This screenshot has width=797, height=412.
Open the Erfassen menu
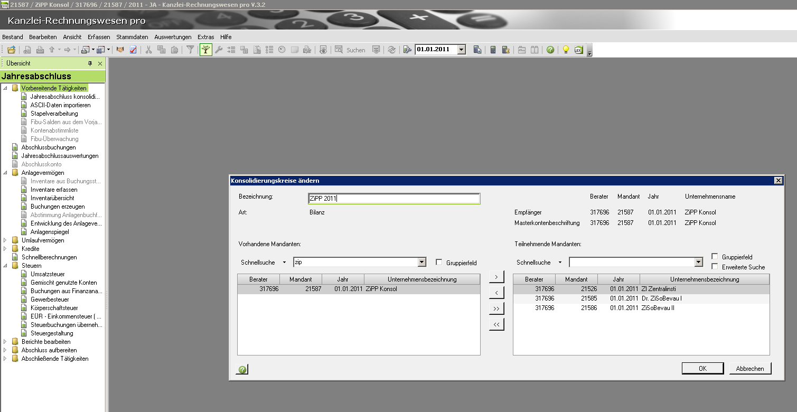[99, 37]
